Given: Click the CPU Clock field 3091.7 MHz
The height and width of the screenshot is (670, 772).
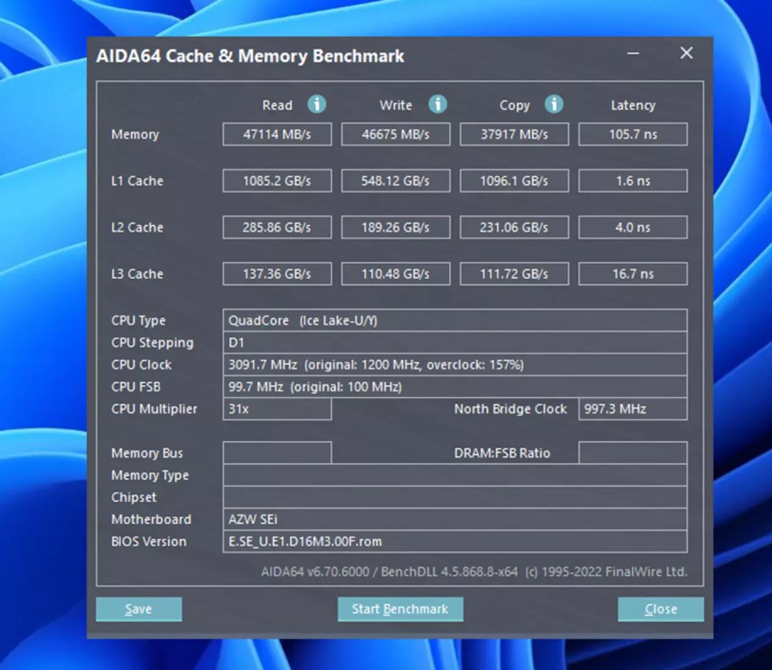Looking at the screenshot, I should (x=455, y=365).
